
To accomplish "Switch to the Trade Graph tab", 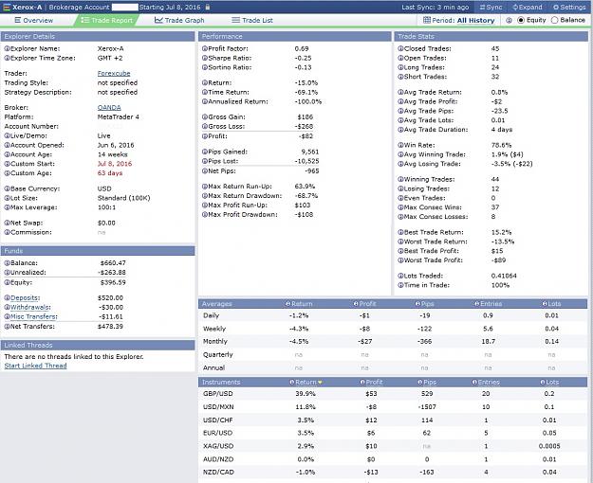I will (x=179, y=20).
